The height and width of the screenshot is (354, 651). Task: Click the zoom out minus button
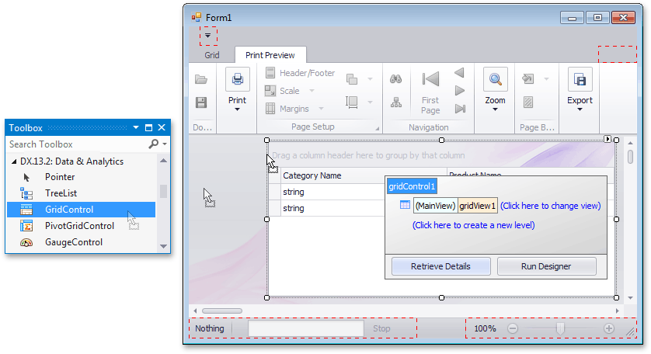coord(513,328)
